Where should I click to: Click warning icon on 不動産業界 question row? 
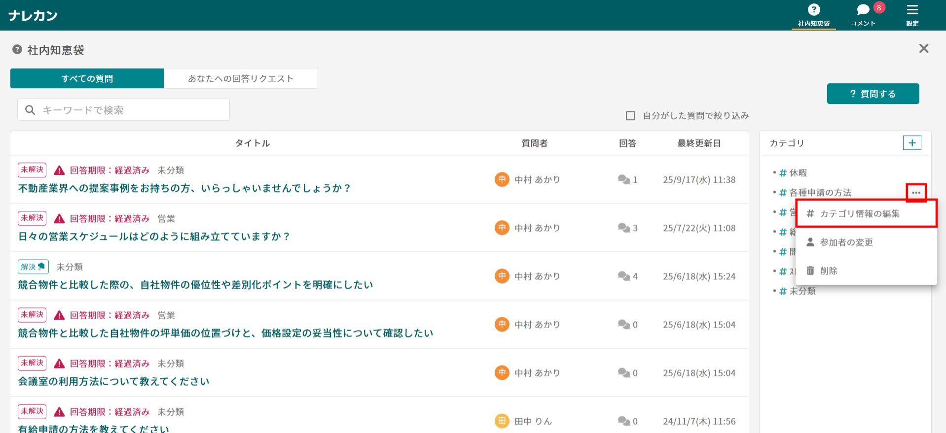click(59, 170)
